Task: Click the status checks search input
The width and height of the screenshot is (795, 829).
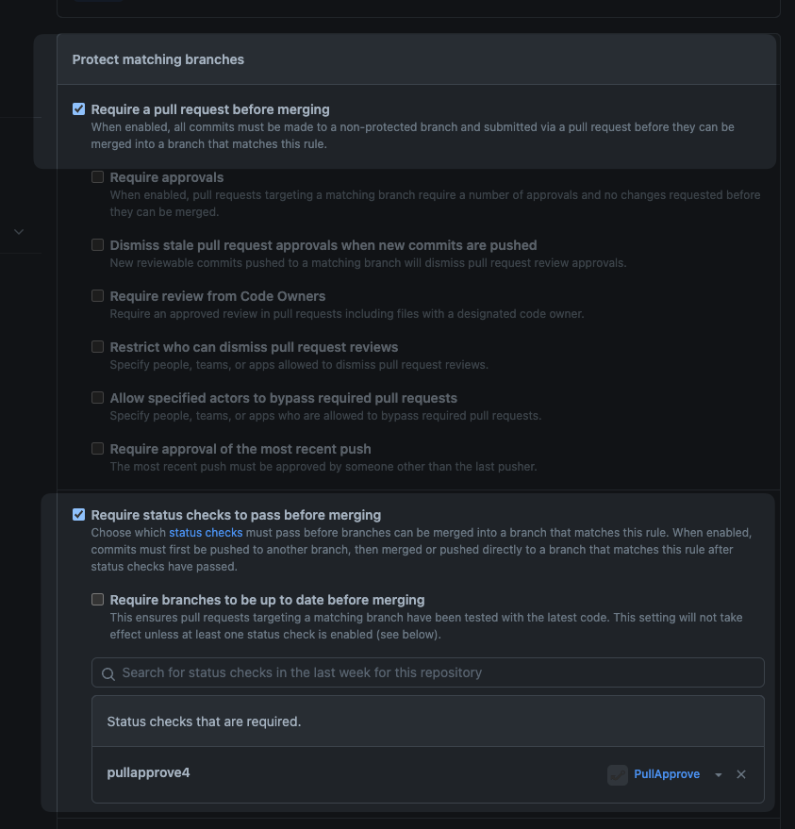Action: coord(424,671)
